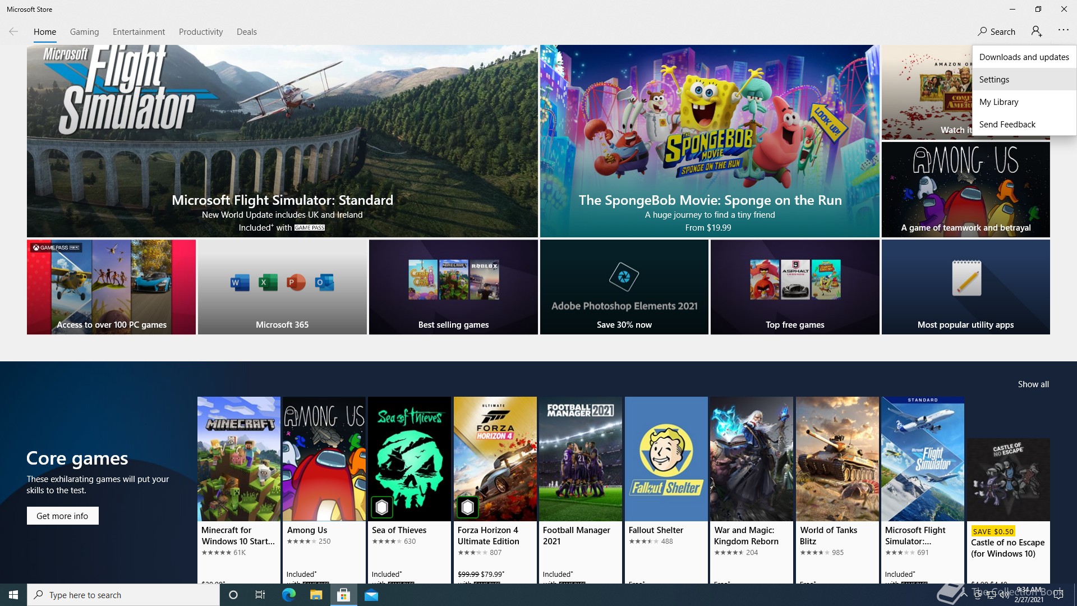The height and width of the screenshot is (606, 1077).
Task: Select Send Feedback in the menu
Action: [1024, 124]
